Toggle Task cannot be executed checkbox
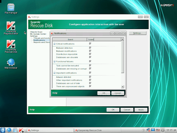Viewport: 177px width, 133px height. tap(90, 65)
